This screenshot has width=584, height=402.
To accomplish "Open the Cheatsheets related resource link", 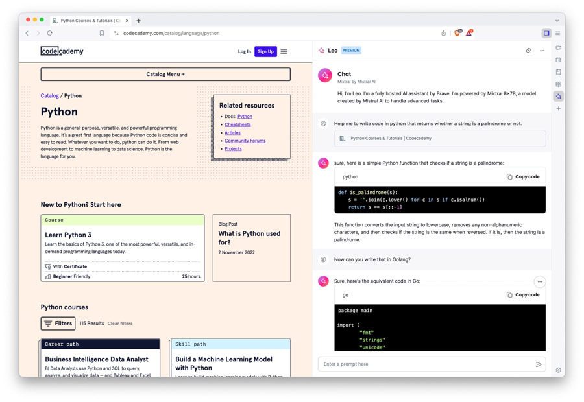I will 237,124.
